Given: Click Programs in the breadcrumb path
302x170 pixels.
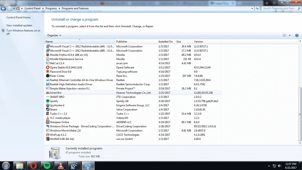Looking at the screenshot, I should [x=51, y=8].
